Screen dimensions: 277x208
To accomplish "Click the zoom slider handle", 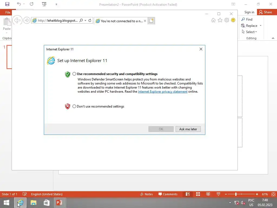I will (236, 194).
